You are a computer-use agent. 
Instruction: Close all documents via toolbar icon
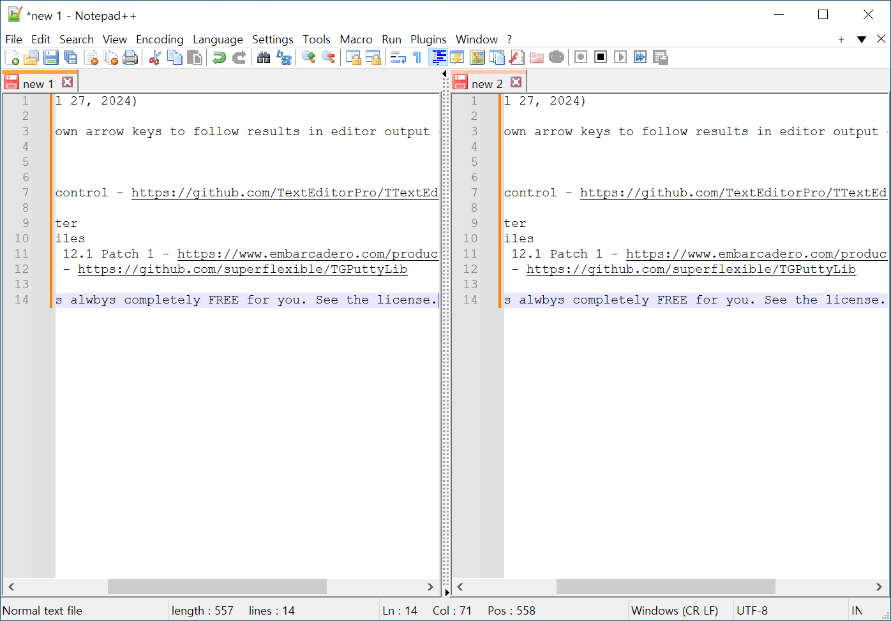110,57
